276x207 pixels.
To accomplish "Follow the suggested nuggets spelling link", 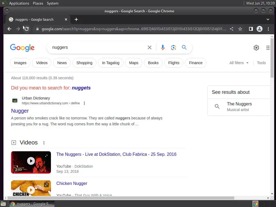I will 81,88.
